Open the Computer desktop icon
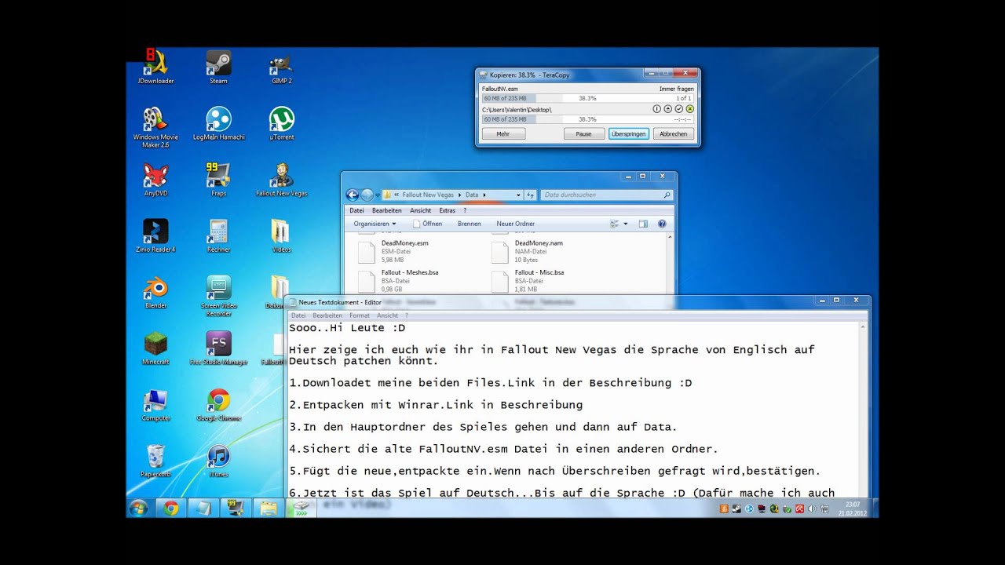This screenshot has width=1005, height=565. (x=155, y=406)
